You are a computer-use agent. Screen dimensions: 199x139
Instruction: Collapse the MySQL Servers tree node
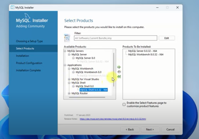[x=65, y=51]
